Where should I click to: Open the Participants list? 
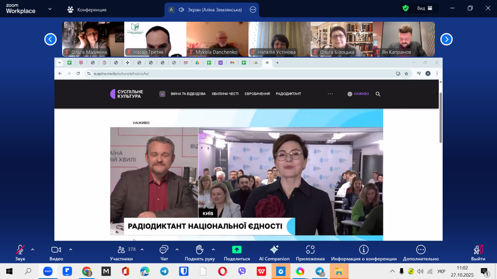click(x=122, y=250)
